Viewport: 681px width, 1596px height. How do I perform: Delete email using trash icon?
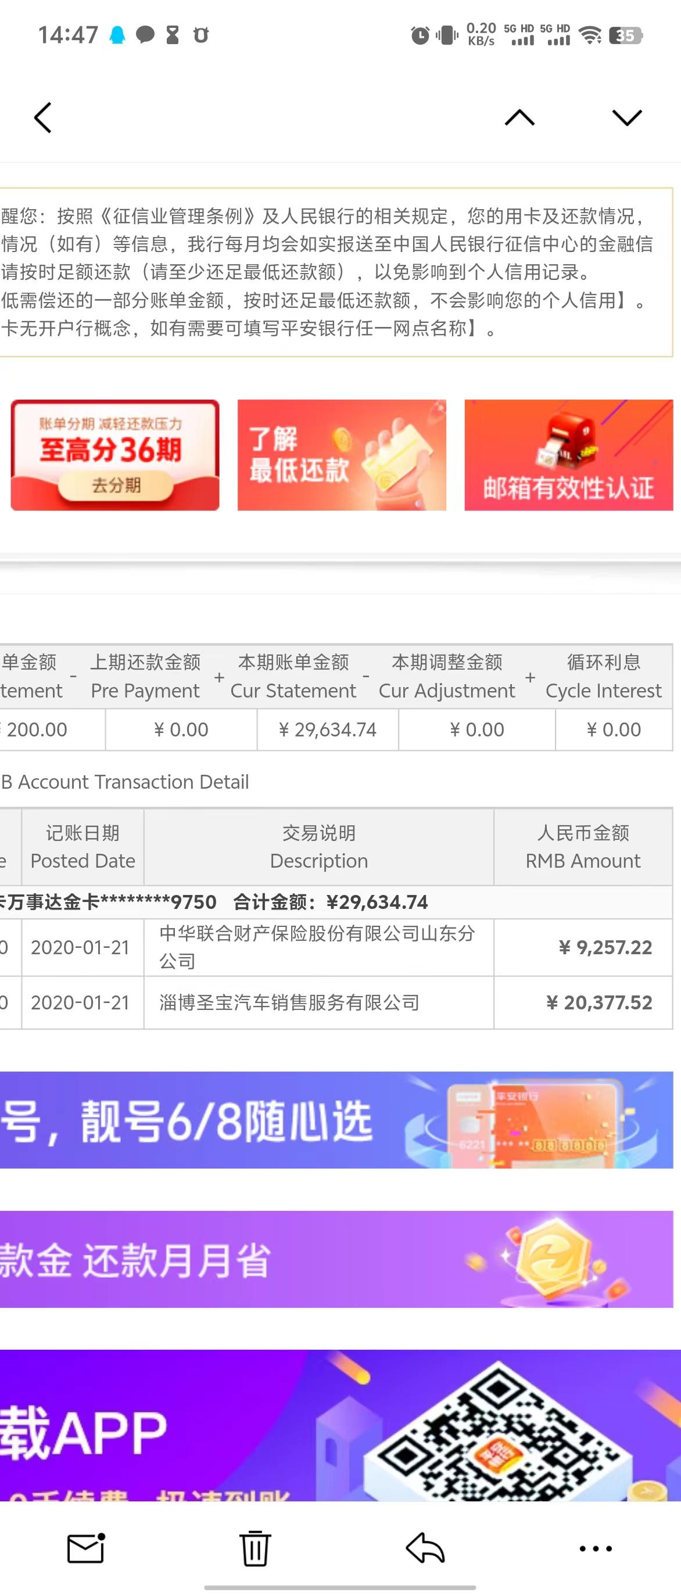click(x=255, y=1548)
